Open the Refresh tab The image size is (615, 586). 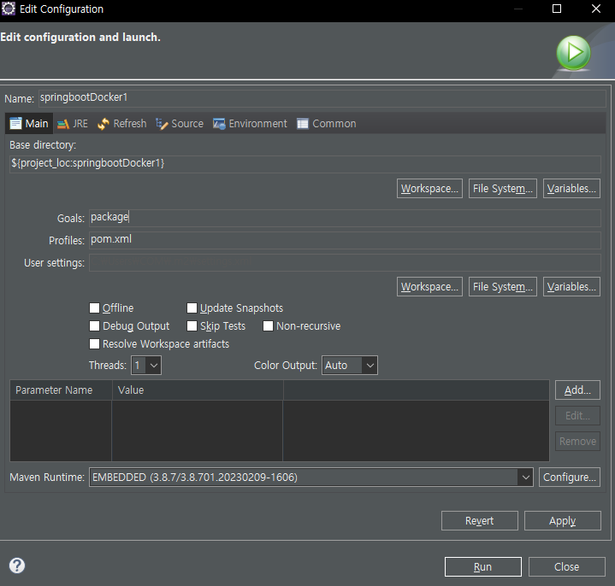pos(122,124)
